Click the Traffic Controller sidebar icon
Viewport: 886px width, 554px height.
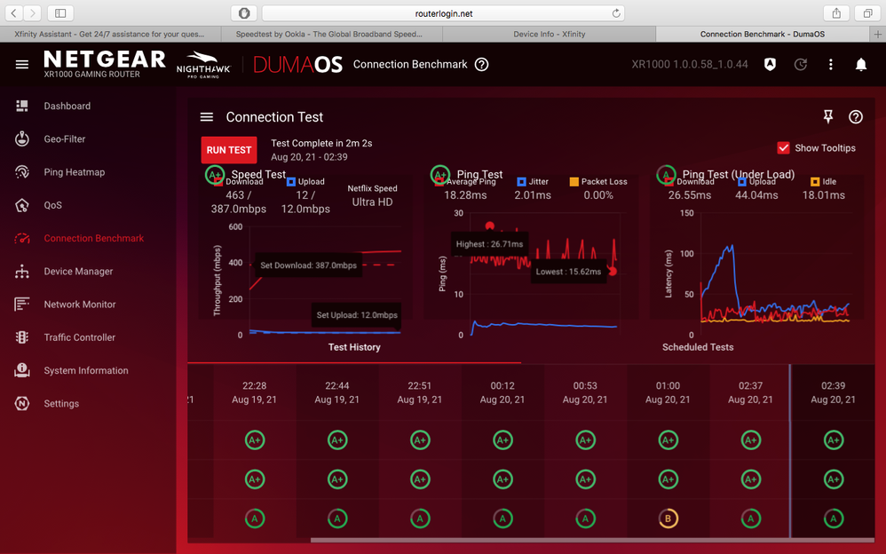coord(22,337)
